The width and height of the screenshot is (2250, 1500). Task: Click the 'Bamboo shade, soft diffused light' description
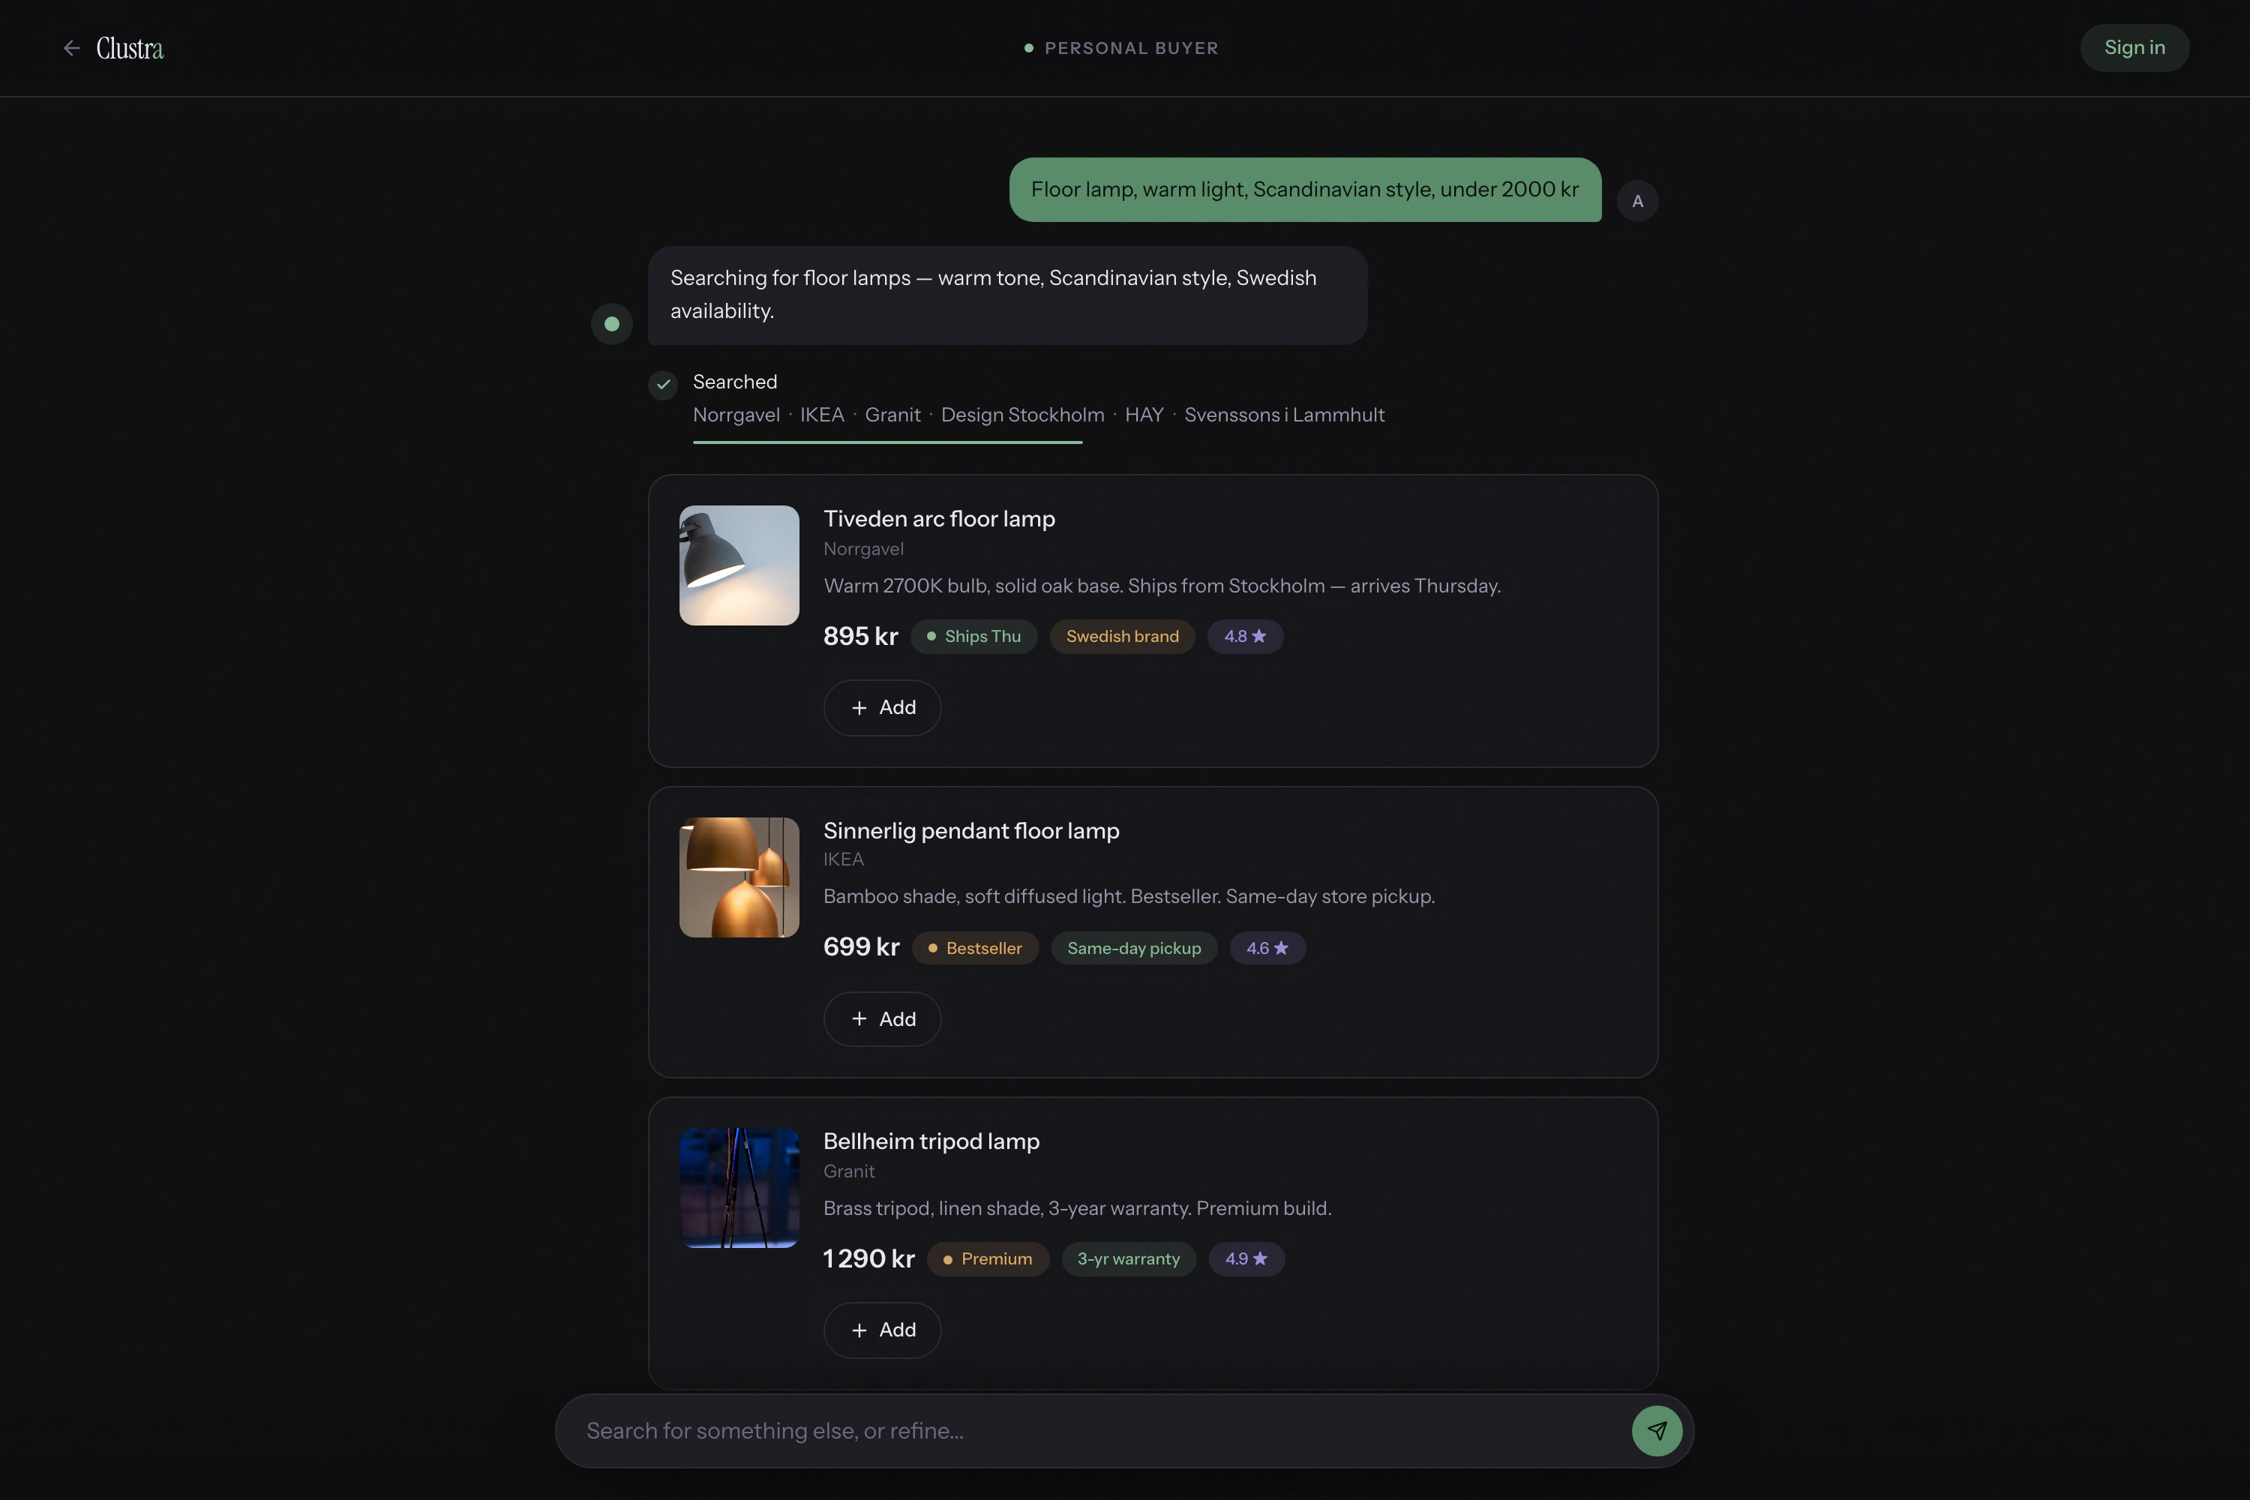click(x=1129, y=896)
